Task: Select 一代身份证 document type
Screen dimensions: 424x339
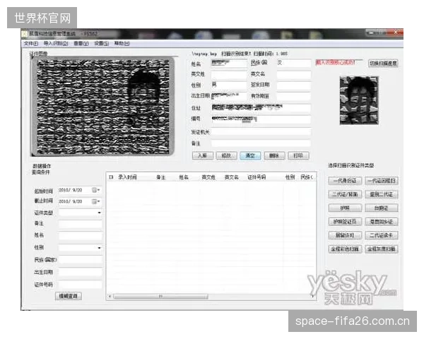Action: tap(345, 181)
